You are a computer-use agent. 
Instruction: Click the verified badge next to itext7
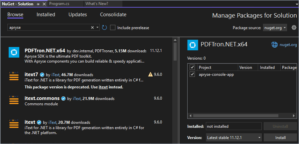coord(42,74)
